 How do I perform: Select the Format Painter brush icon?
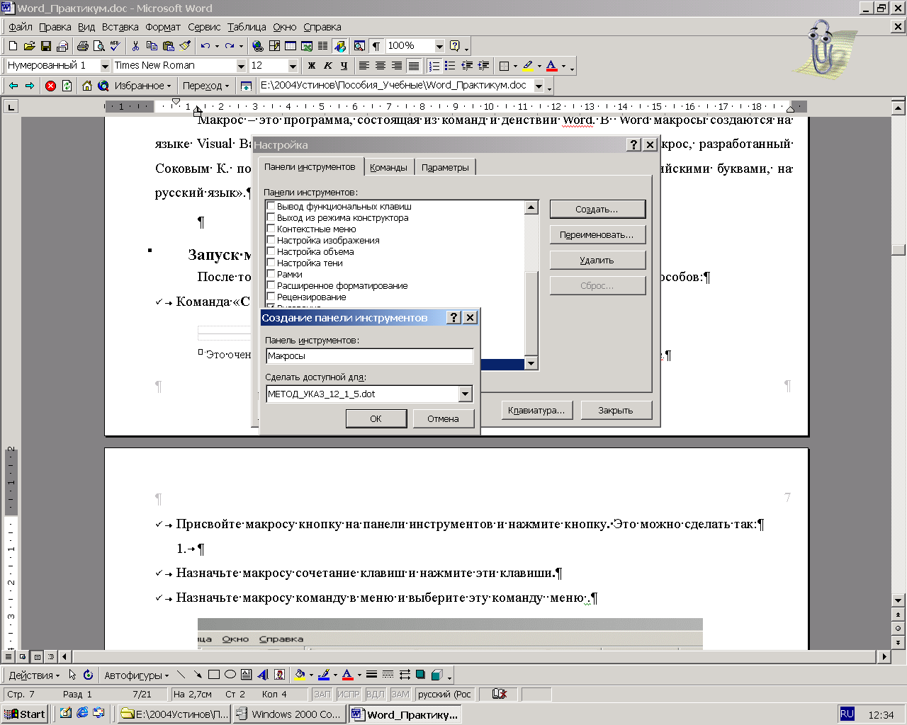click(186, 46)
